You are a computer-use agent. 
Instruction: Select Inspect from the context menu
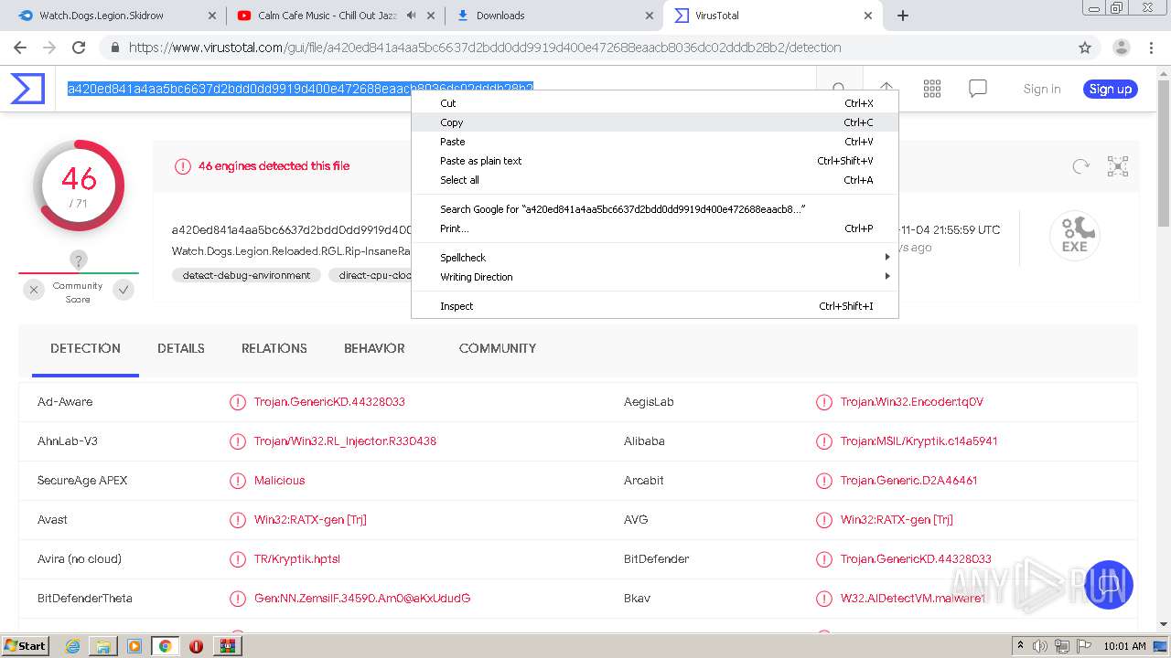click(655, 306)
